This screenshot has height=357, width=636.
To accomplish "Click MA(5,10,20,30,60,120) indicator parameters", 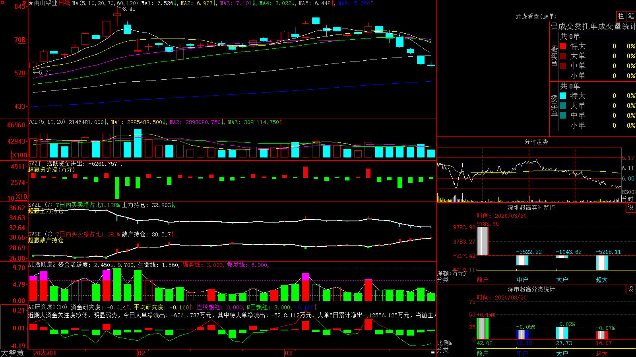I will tap(105, 3).
